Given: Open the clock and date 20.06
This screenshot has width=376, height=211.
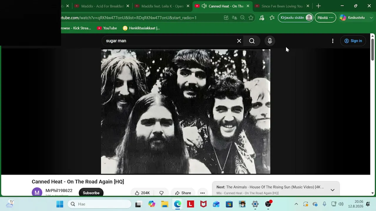Looking at the screenshot, I should (x=356, y=204).
